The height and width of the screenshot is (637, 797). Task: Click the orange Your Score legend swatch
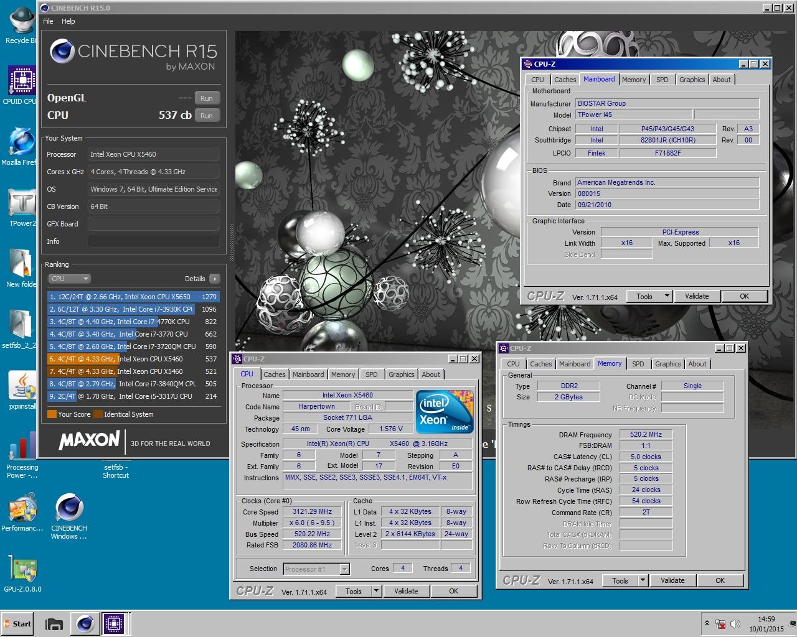[x=52, y=414]
